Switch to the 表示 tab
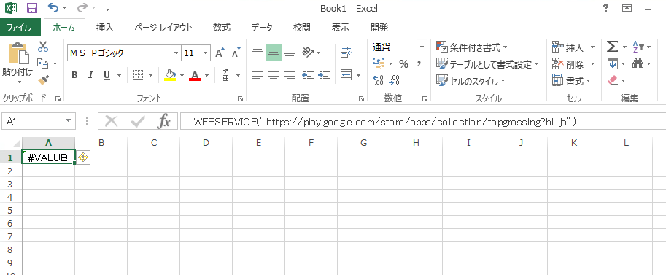 340,28
